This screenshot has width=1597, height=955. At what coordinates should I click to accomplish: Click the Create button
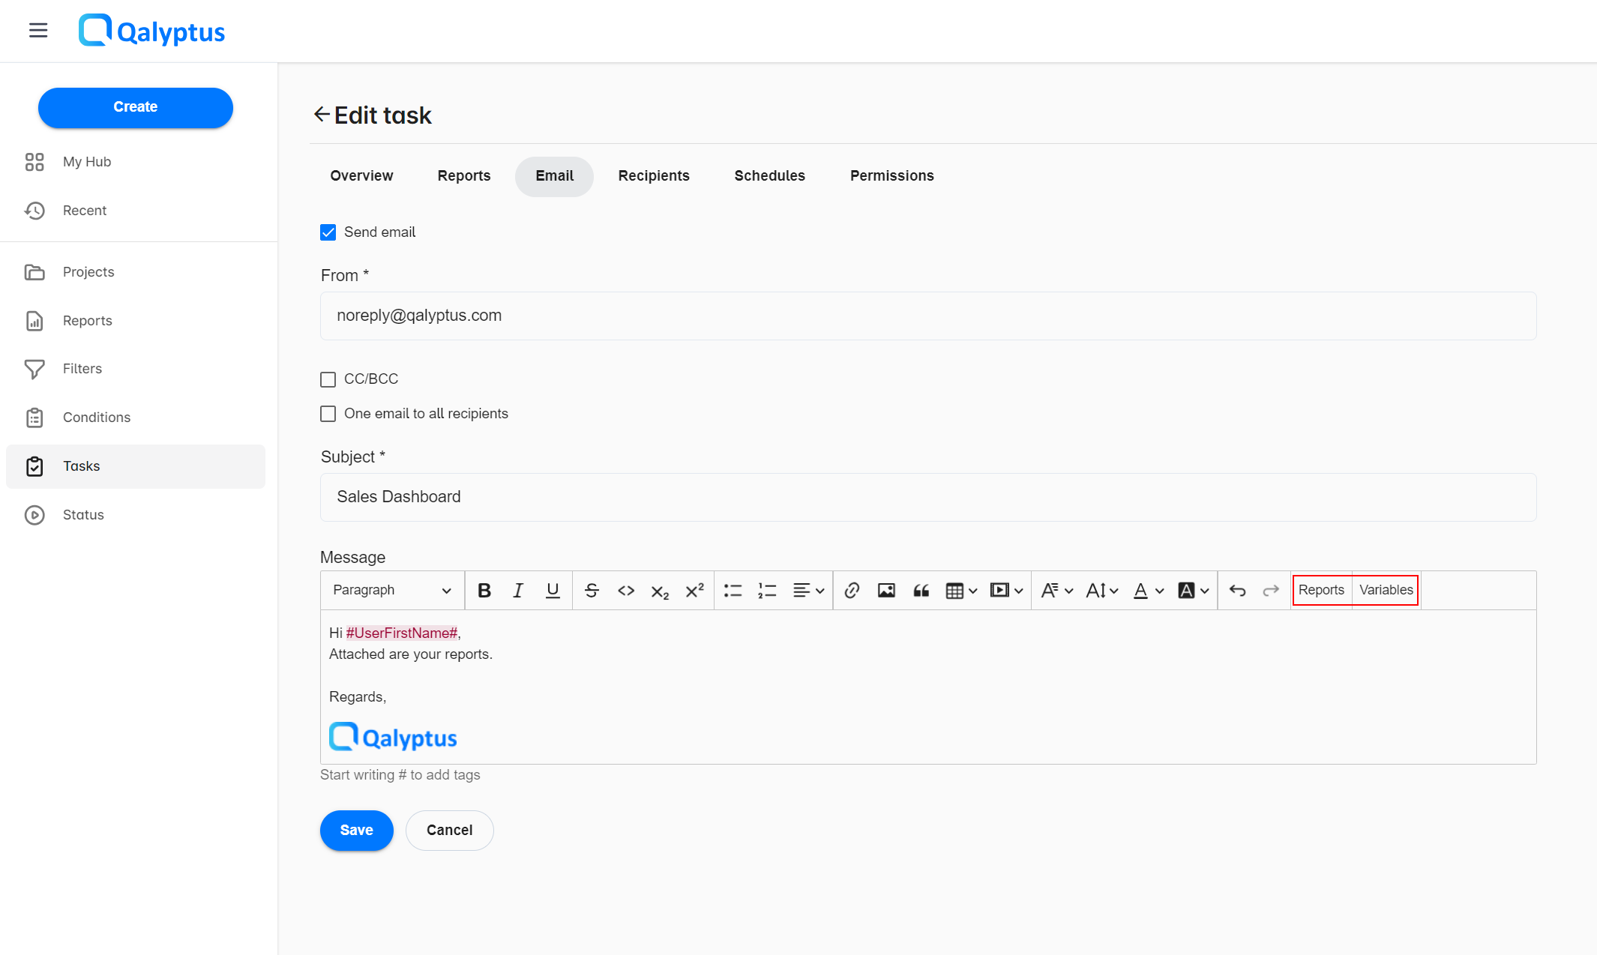tap(136, 107)
